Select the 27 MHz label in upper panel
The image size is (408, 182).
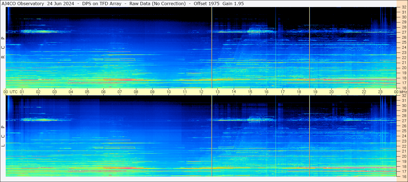pos(404,32)
